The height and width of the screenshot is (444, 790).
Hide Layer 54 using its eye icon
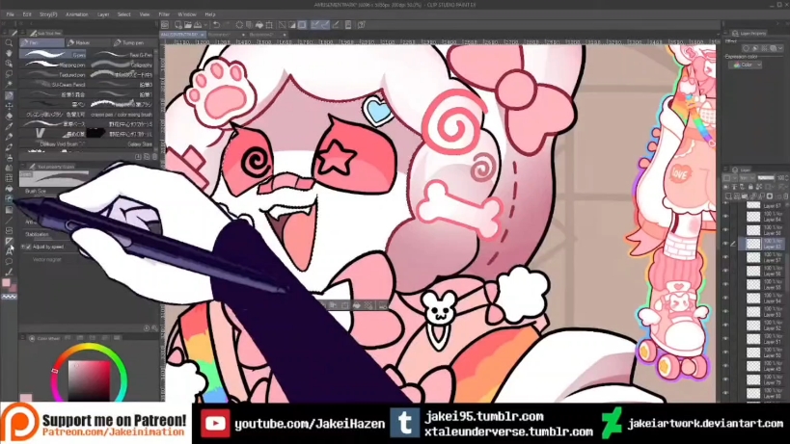[x=725, y=298]
